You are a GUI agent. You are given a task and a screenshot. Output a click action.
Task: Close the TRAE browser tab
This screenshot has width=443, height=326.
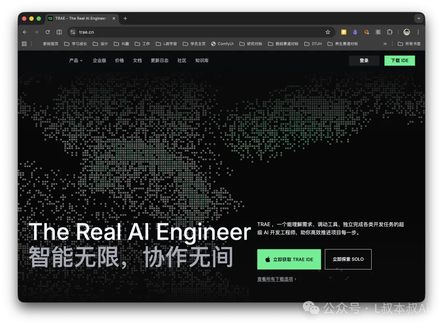click(114, 18)
